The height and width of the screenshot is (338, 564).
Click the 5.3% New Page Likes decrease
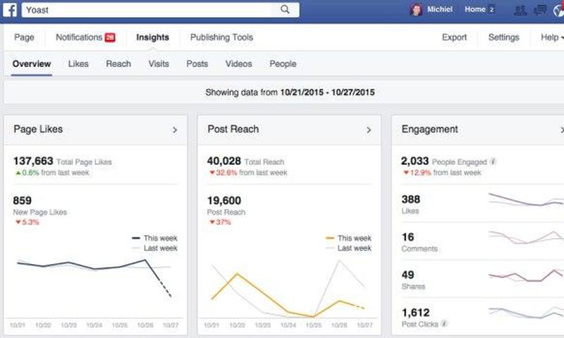(x=27, y=222)
